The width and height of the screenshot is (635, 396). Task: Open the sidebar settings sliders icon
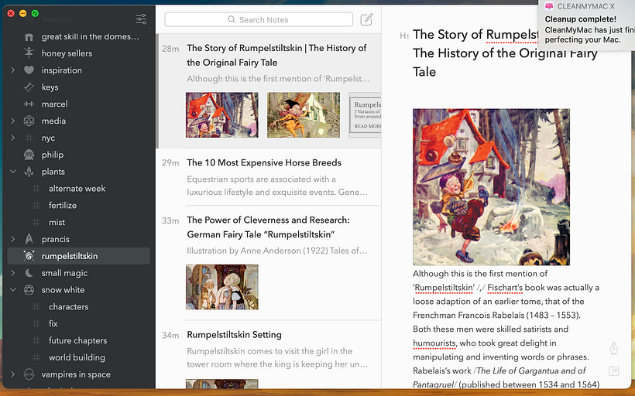[141, 19]
